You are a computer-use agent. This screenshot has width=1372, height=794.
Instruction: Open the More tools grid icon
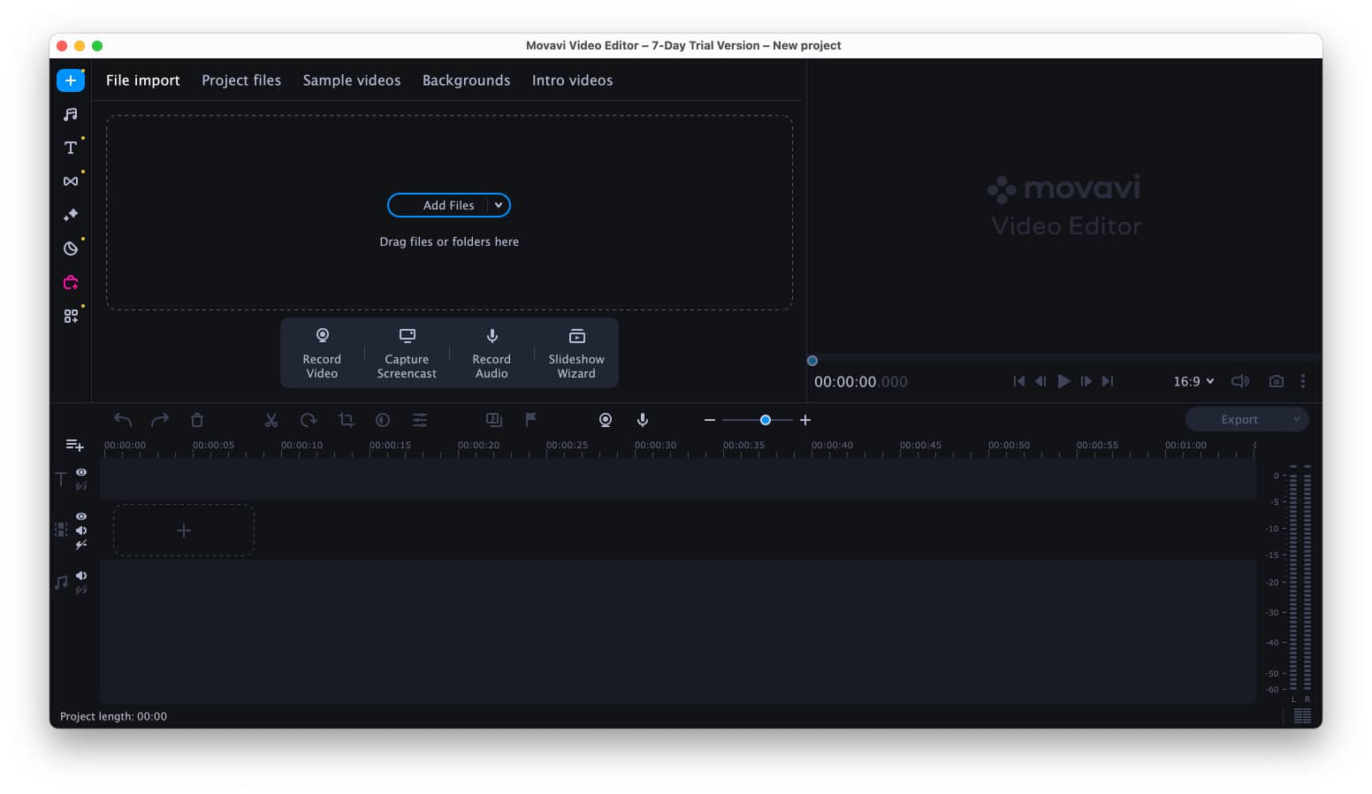71,316
